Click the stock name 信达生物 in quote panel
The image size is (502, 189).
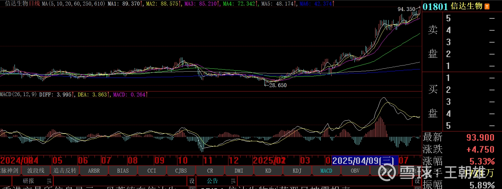tap(466, 6)
